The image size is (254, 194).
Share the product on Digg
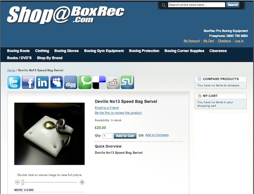click(71, 82)
